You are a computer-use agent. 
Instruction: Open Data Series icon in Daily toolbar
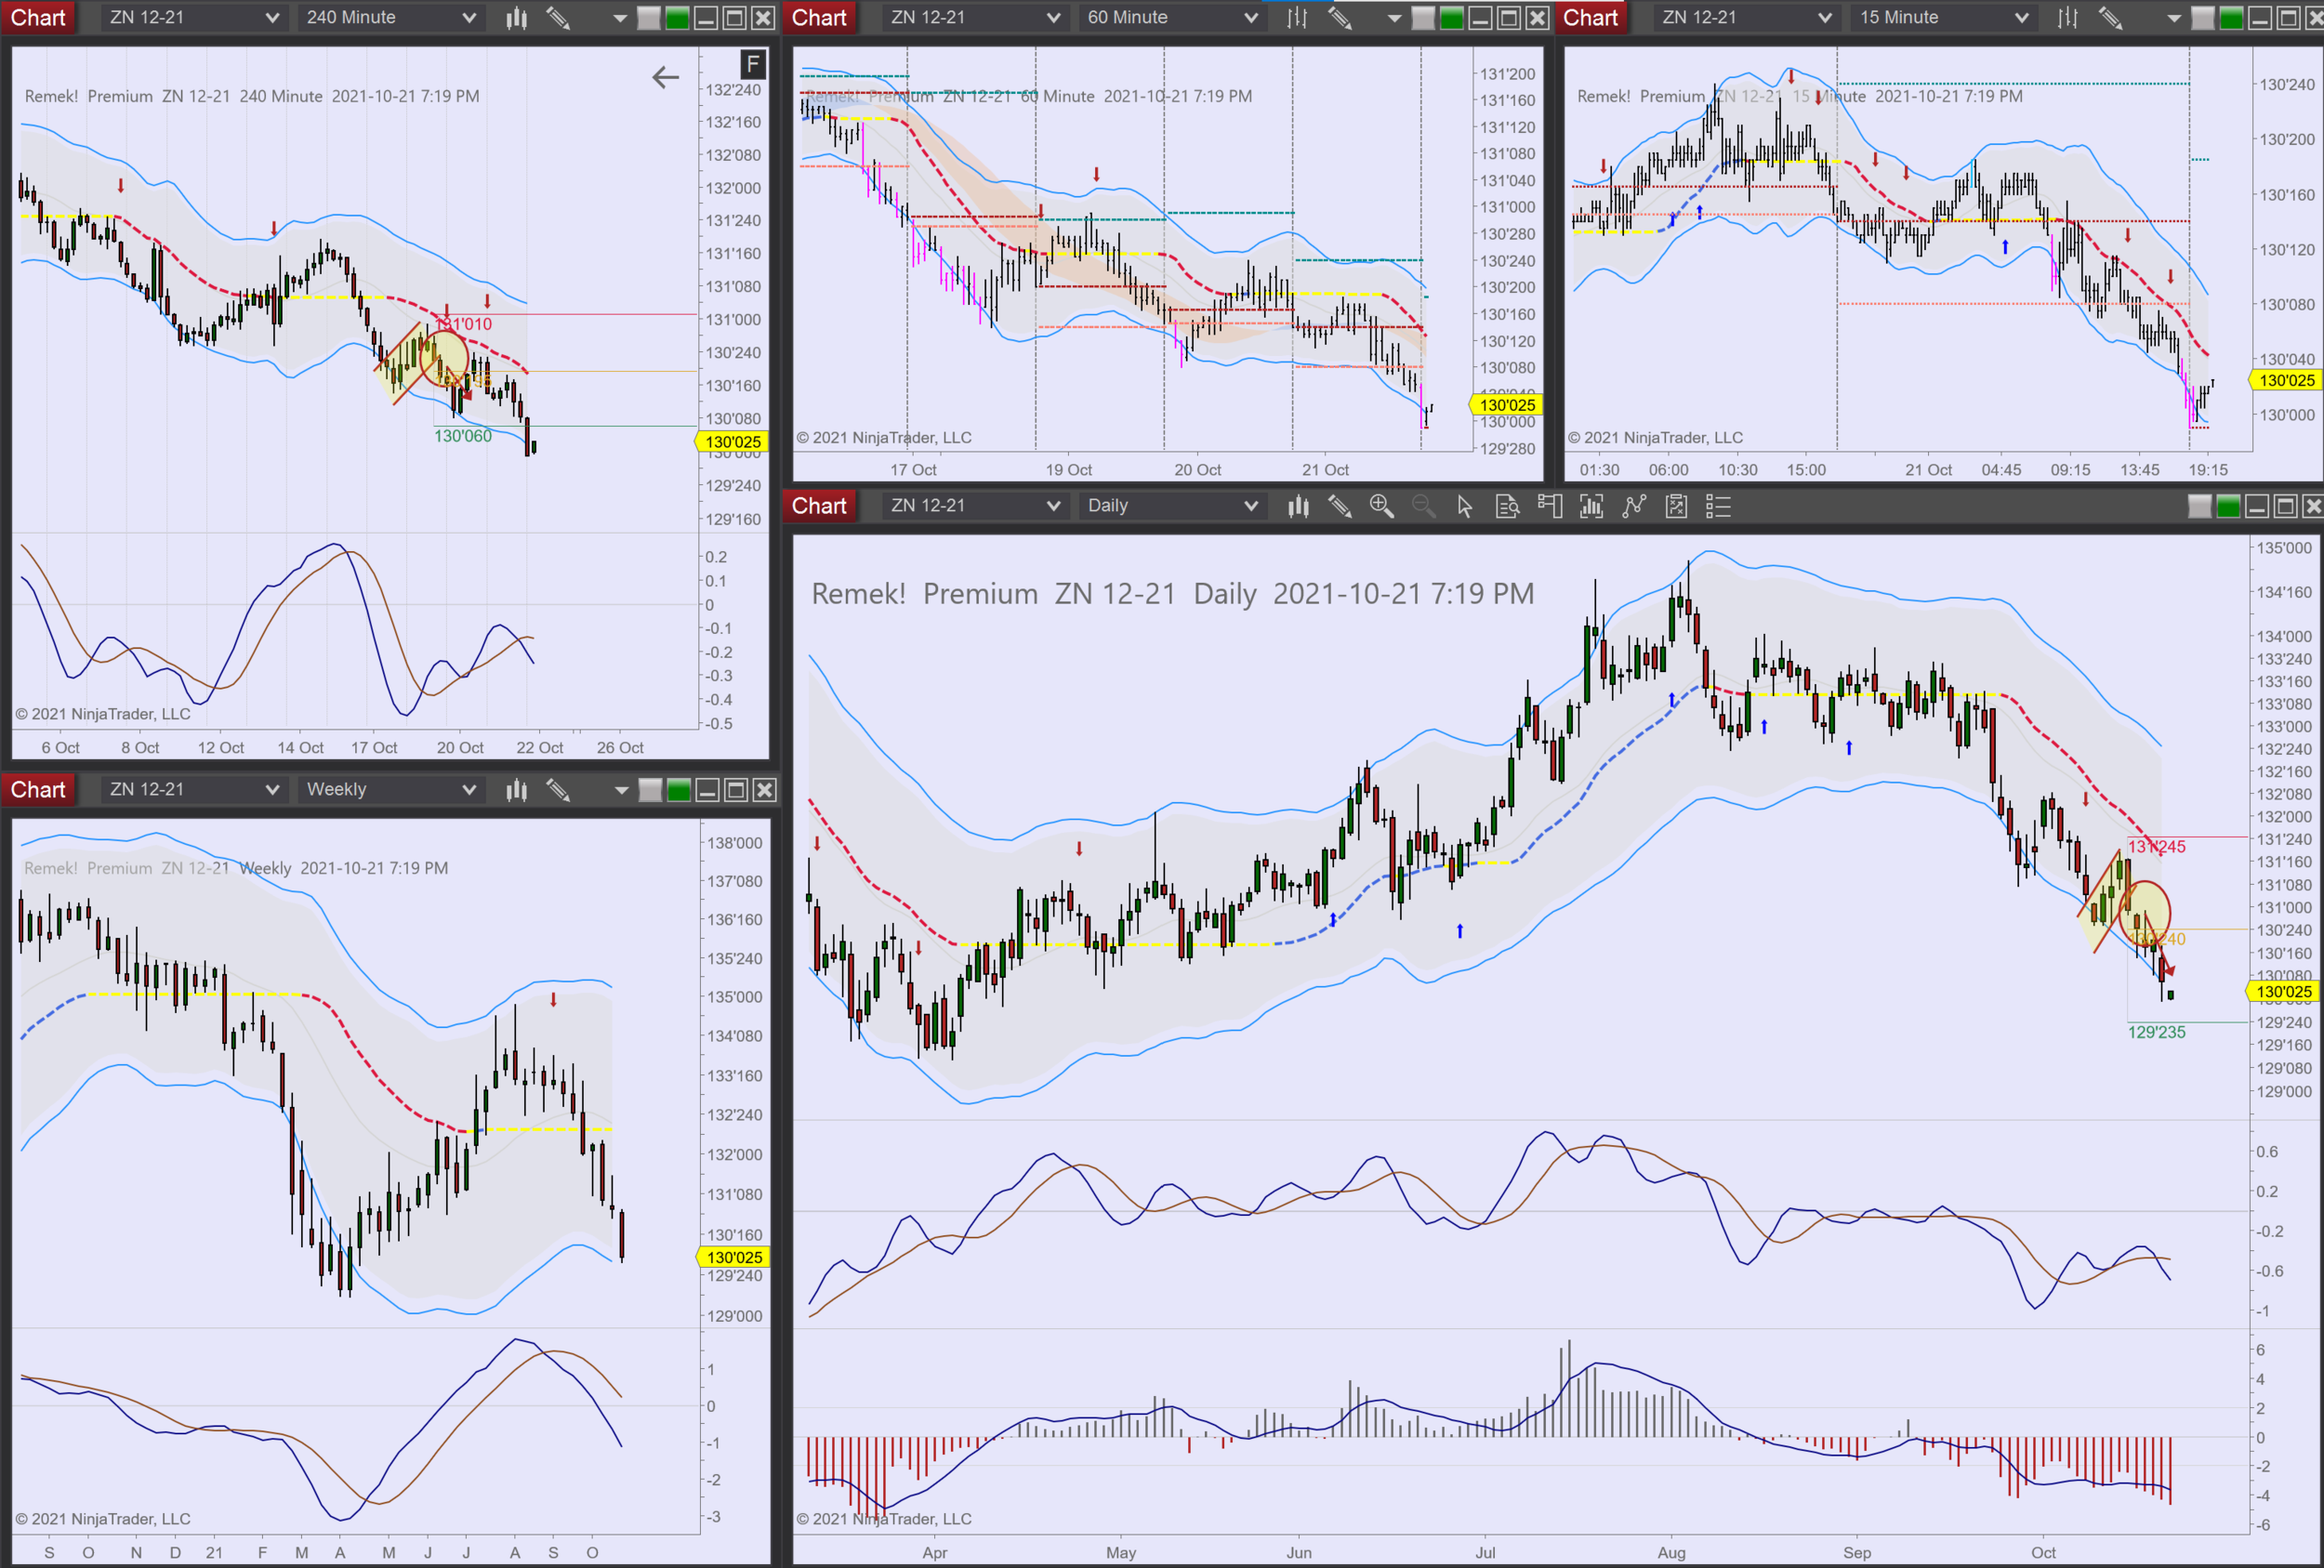coord(1591,506)
